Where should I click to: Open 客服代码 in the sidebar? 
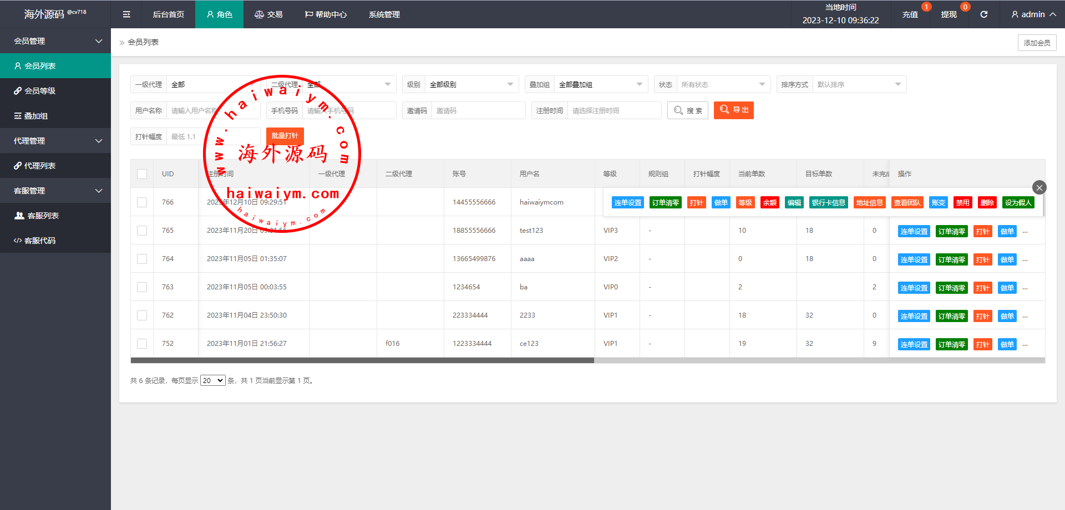40,241
